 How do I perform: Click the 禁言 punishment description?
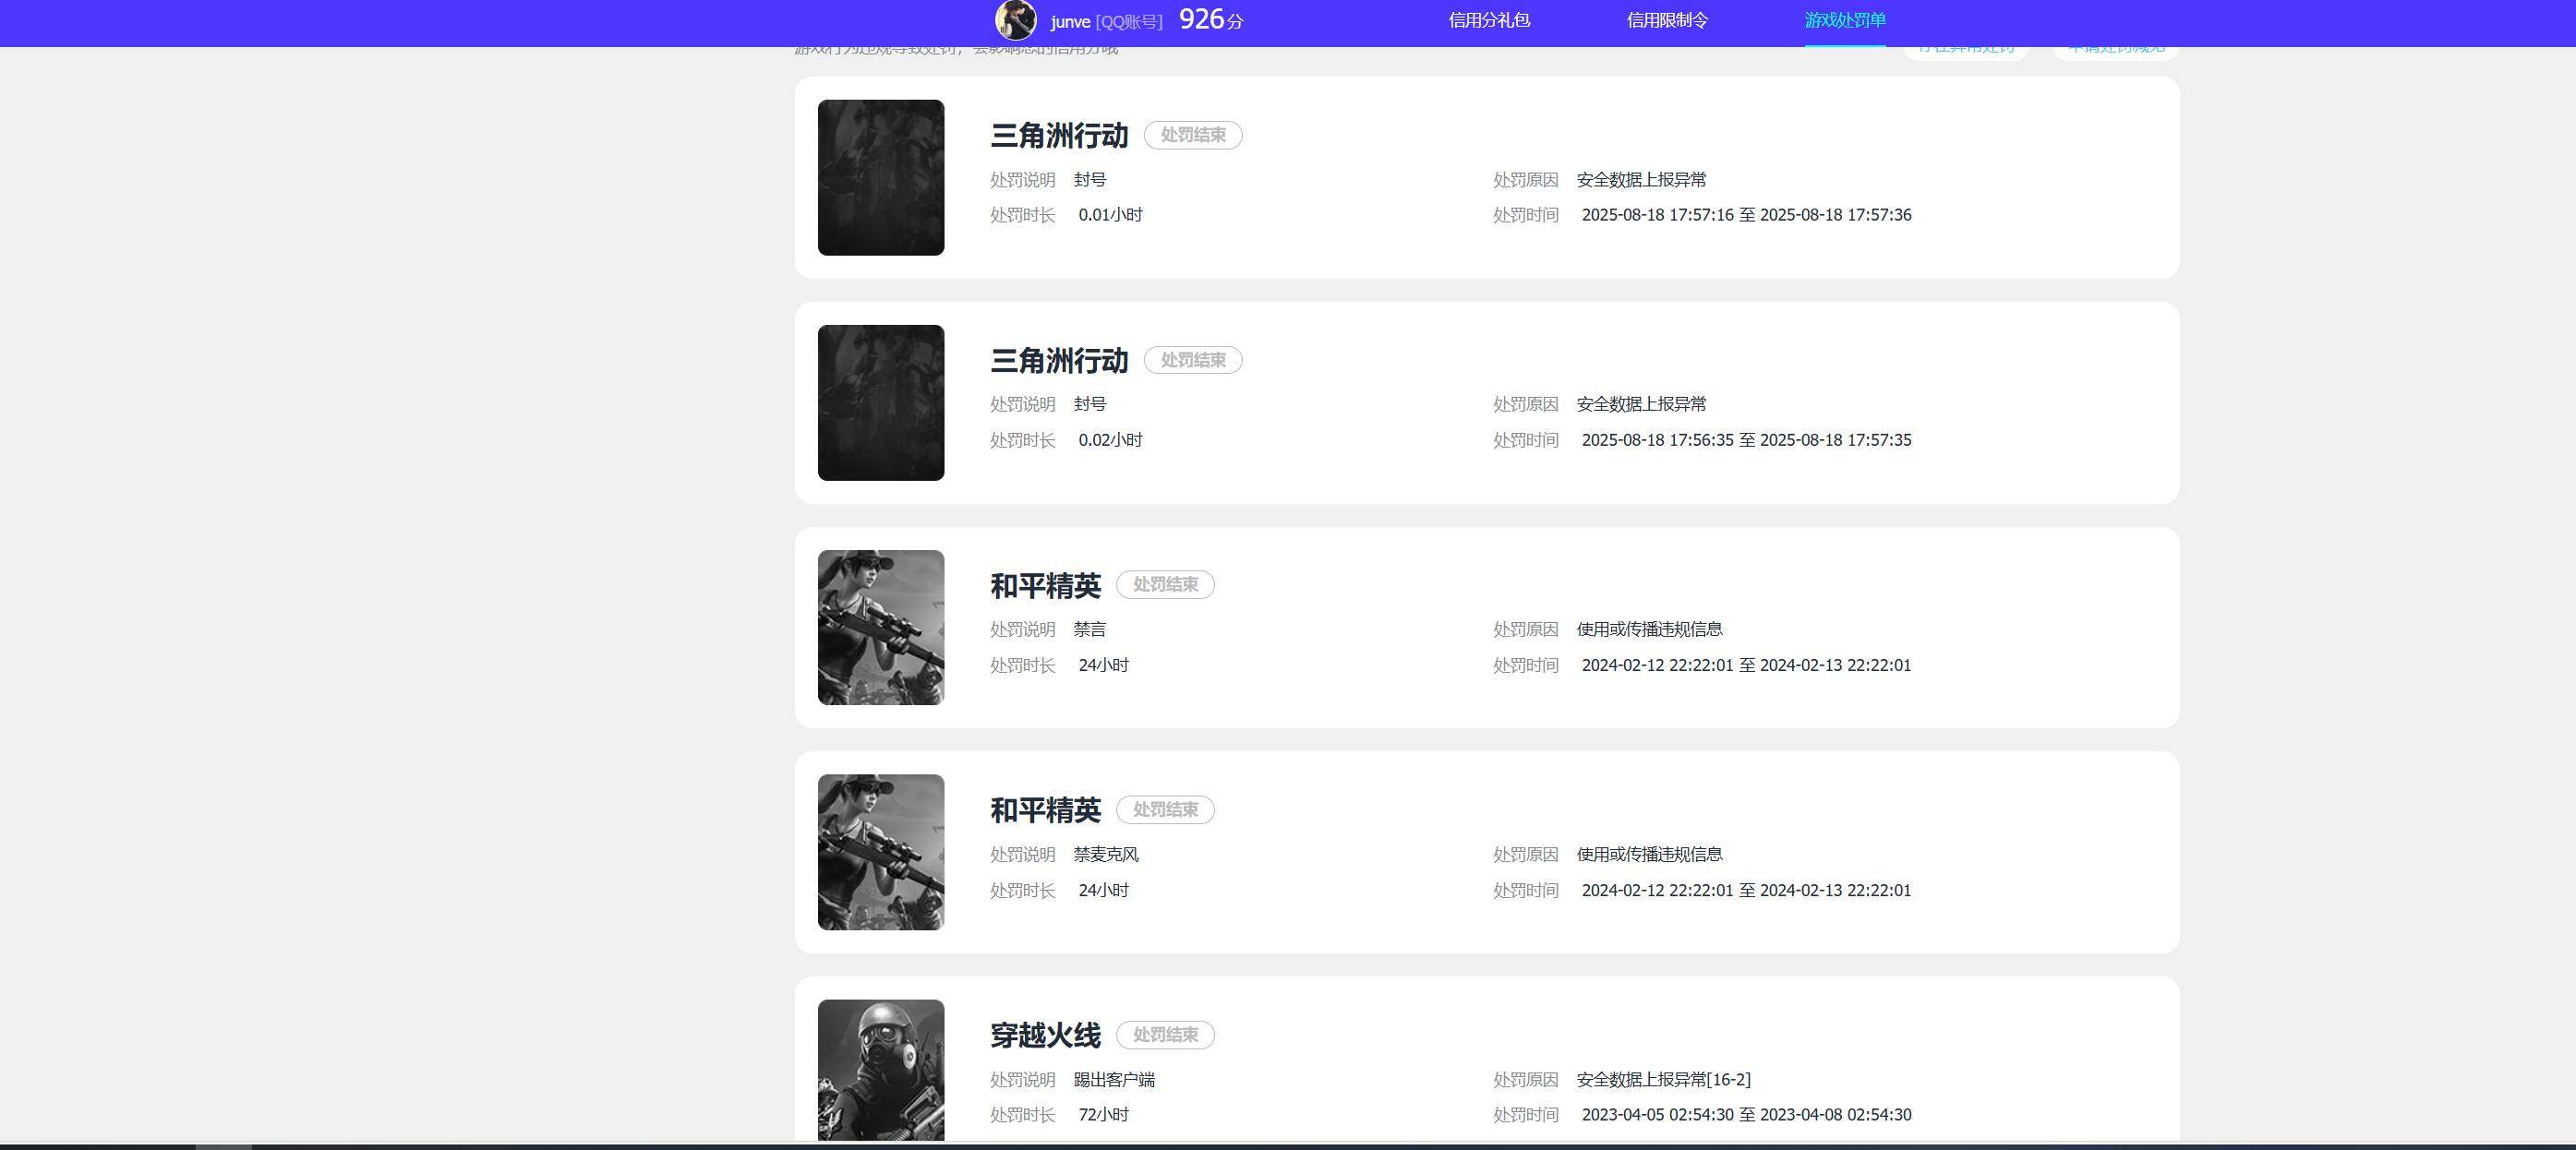tap(1090, 629)
